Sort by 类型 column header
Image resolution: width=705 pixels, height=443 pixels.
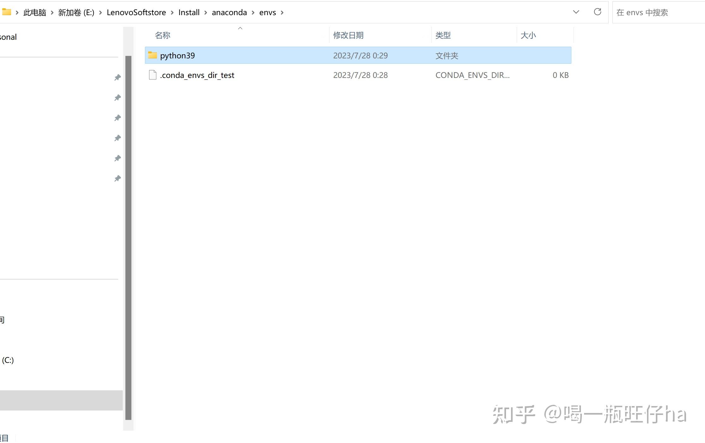pos(443,35)
